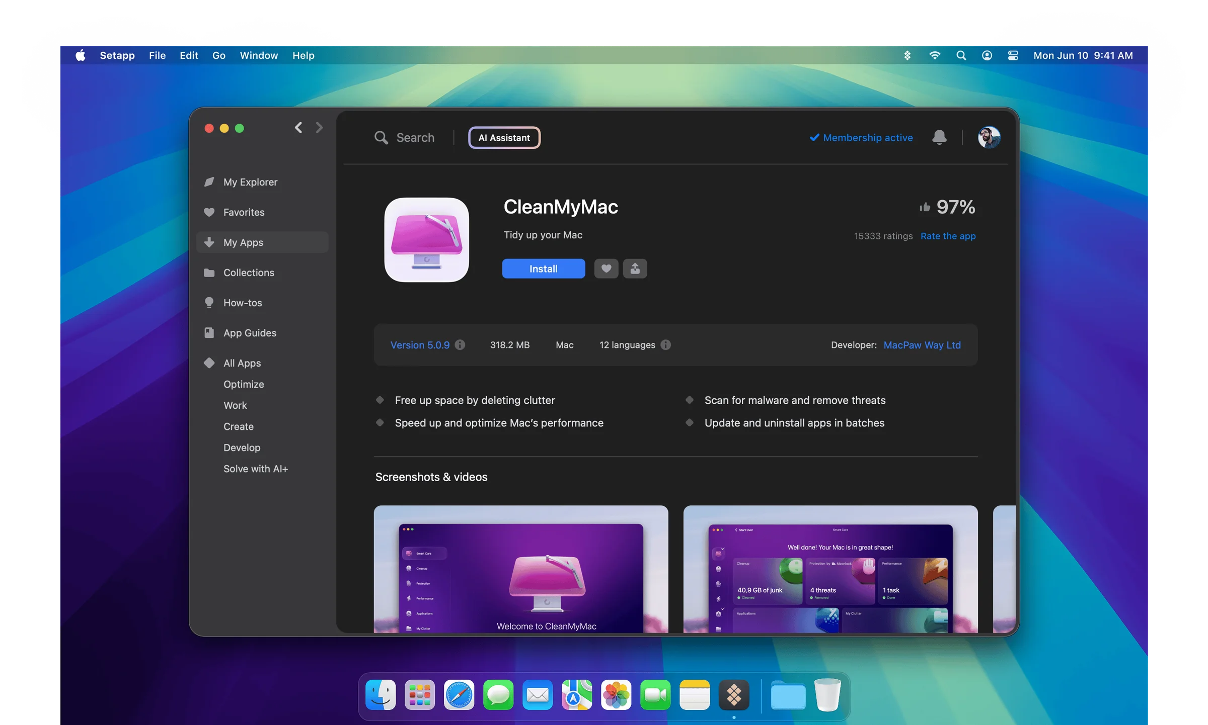Open Collections in the sidebar
Image resolution: width=1208 pixels, height=725 pixels.
(262, 273)
